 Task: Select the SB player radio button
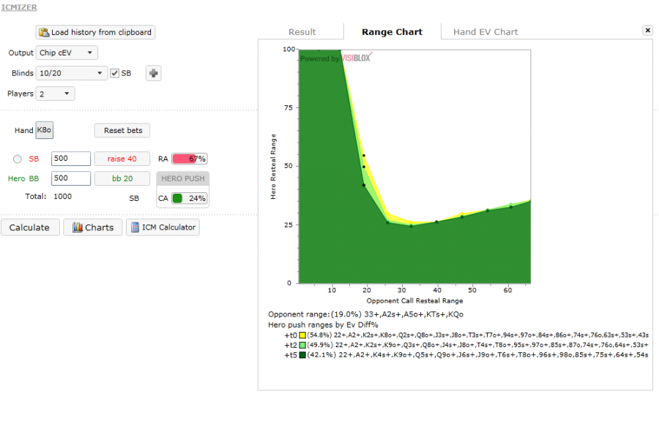(18, 159)
